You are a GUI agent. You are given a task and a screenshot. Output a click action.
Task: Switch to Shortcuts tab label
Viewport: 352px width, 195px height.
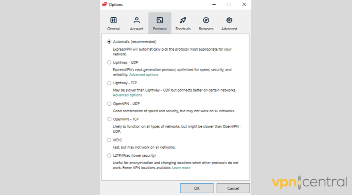point(183,28)
